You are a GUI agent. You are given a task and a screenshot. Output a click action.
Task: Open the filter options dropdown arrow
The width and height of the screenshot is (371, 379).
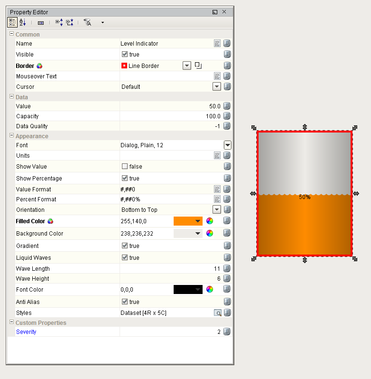102,22
